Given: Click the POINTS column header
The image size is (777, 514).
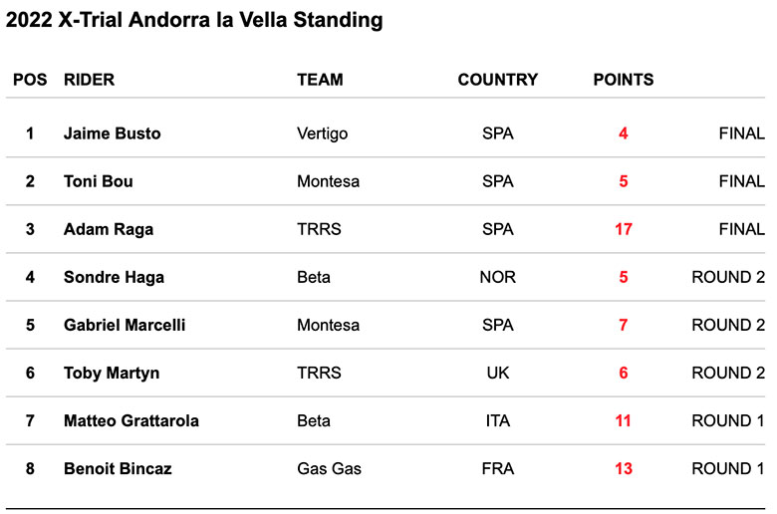Looking at the screenshot, I should click(624, 80).
